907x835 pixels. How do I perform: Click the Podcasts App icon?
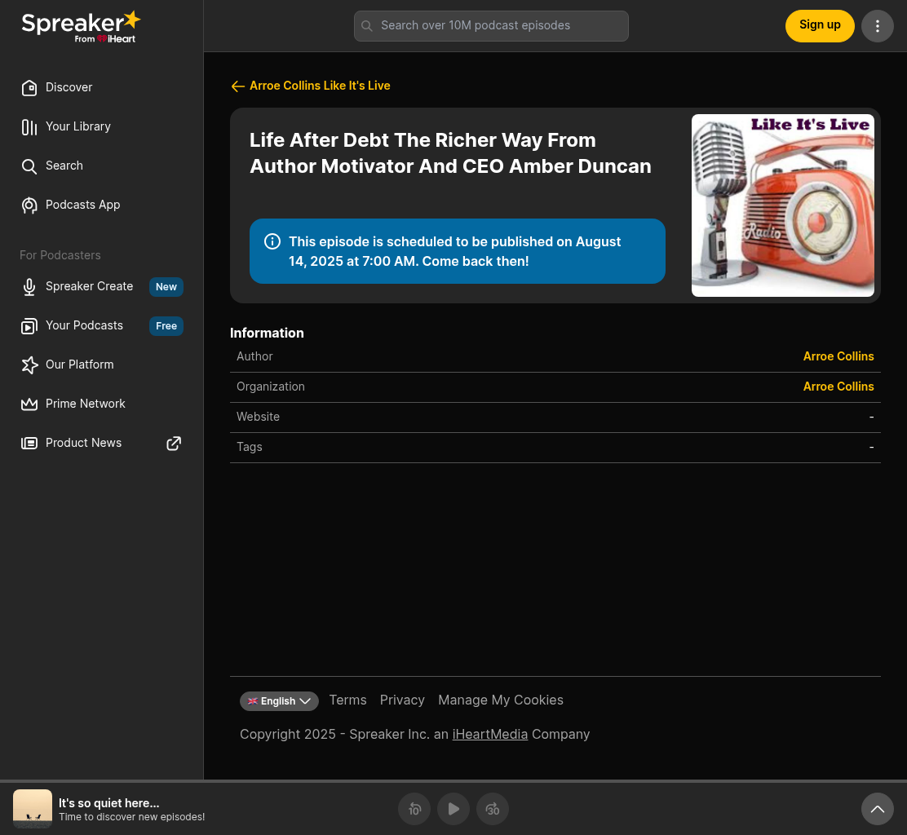click(29, 205)
